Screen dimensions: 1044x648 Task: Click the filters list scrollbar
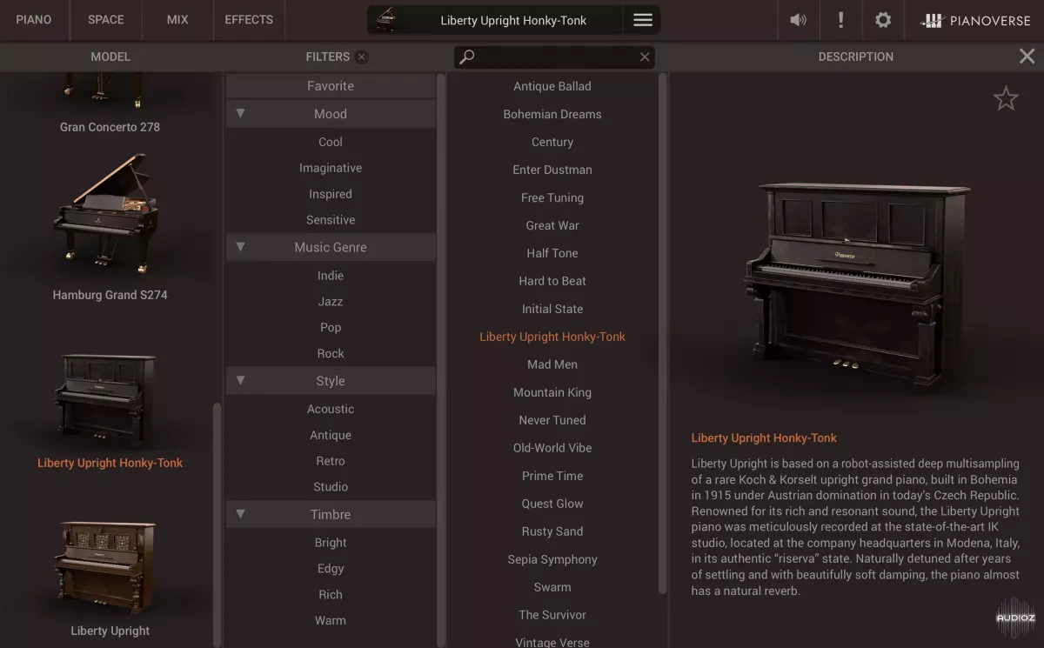tap(441, 360)
